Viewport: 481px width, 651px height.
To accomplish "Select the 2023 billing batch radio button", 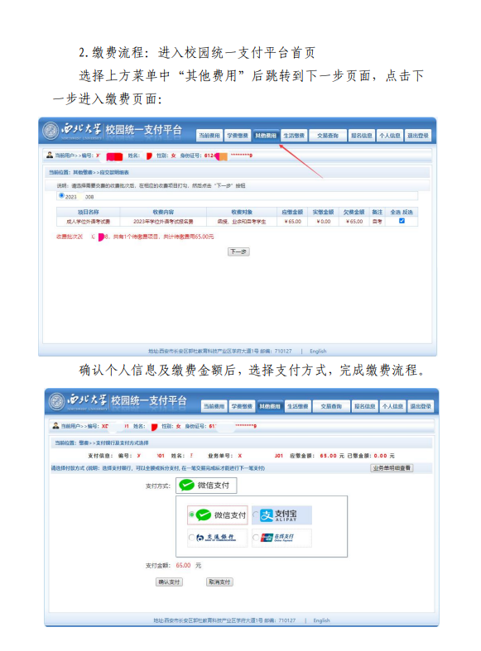I will (61, 195).
